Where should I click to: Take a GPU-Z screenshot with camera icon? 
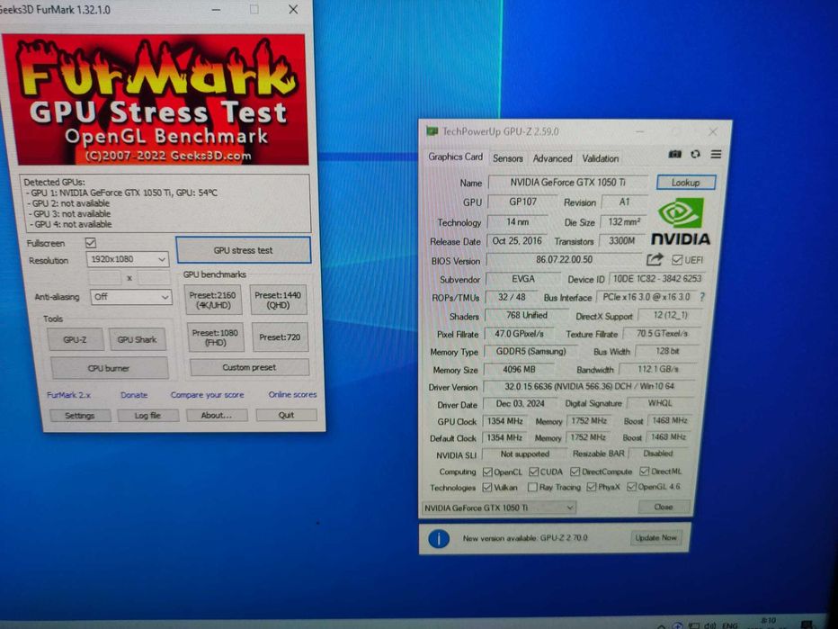pos(675,154)
